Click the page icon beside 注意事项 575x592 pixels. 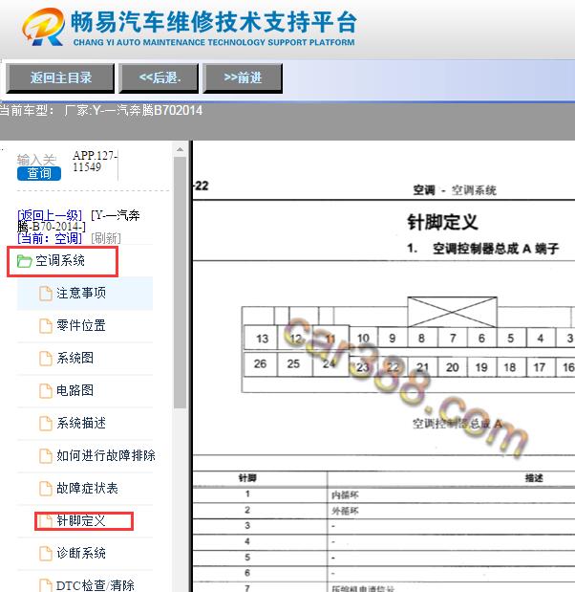(x=46, y=294)
